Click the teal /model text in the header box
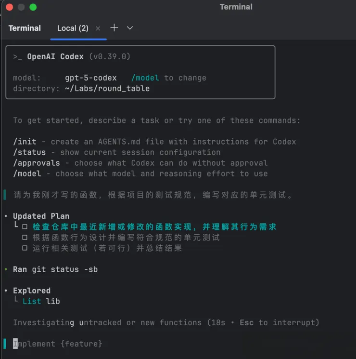Image resolution: width=356 pixels, height=359 pixels. pyautogui.click(x=145, y=78)
